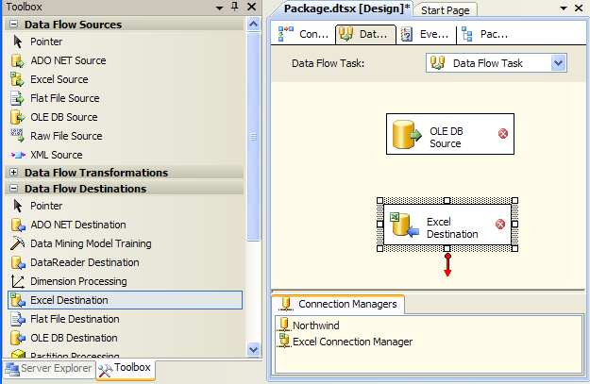Activate the Toolbox bottom tab
The width and height of the screenshot is (590, 384).
point(126,369)
